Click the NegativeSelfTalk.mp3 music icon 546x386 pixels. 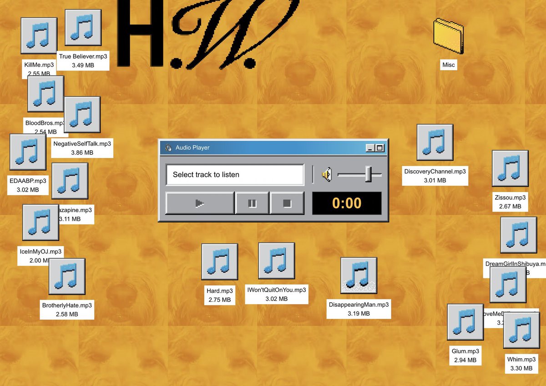[82, 115]
